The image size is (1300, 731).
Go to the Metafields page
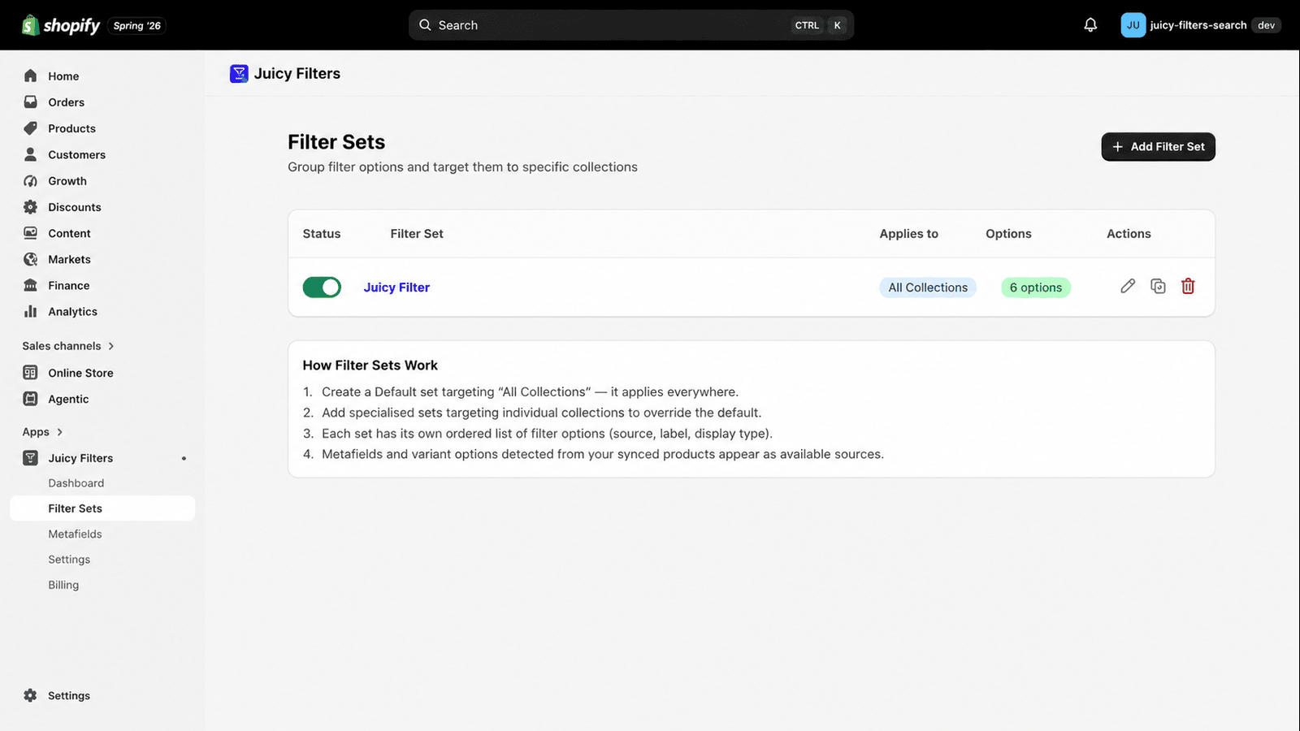tap(75, 534)
